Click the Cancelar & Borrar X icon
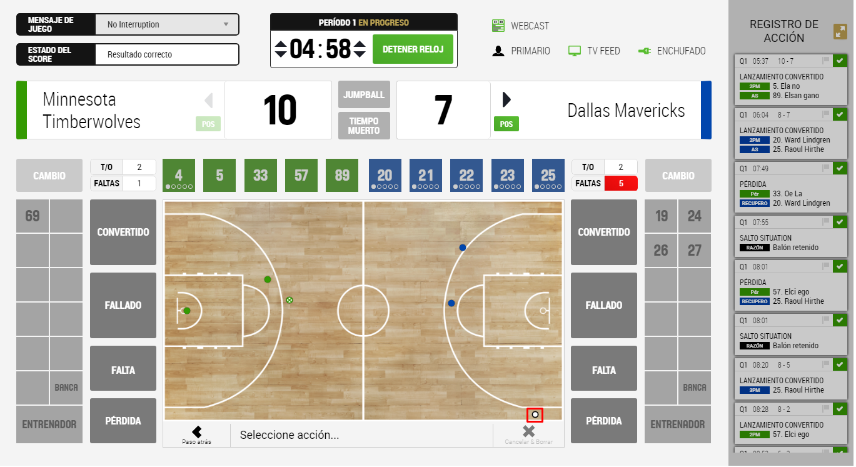 [528, 431]
